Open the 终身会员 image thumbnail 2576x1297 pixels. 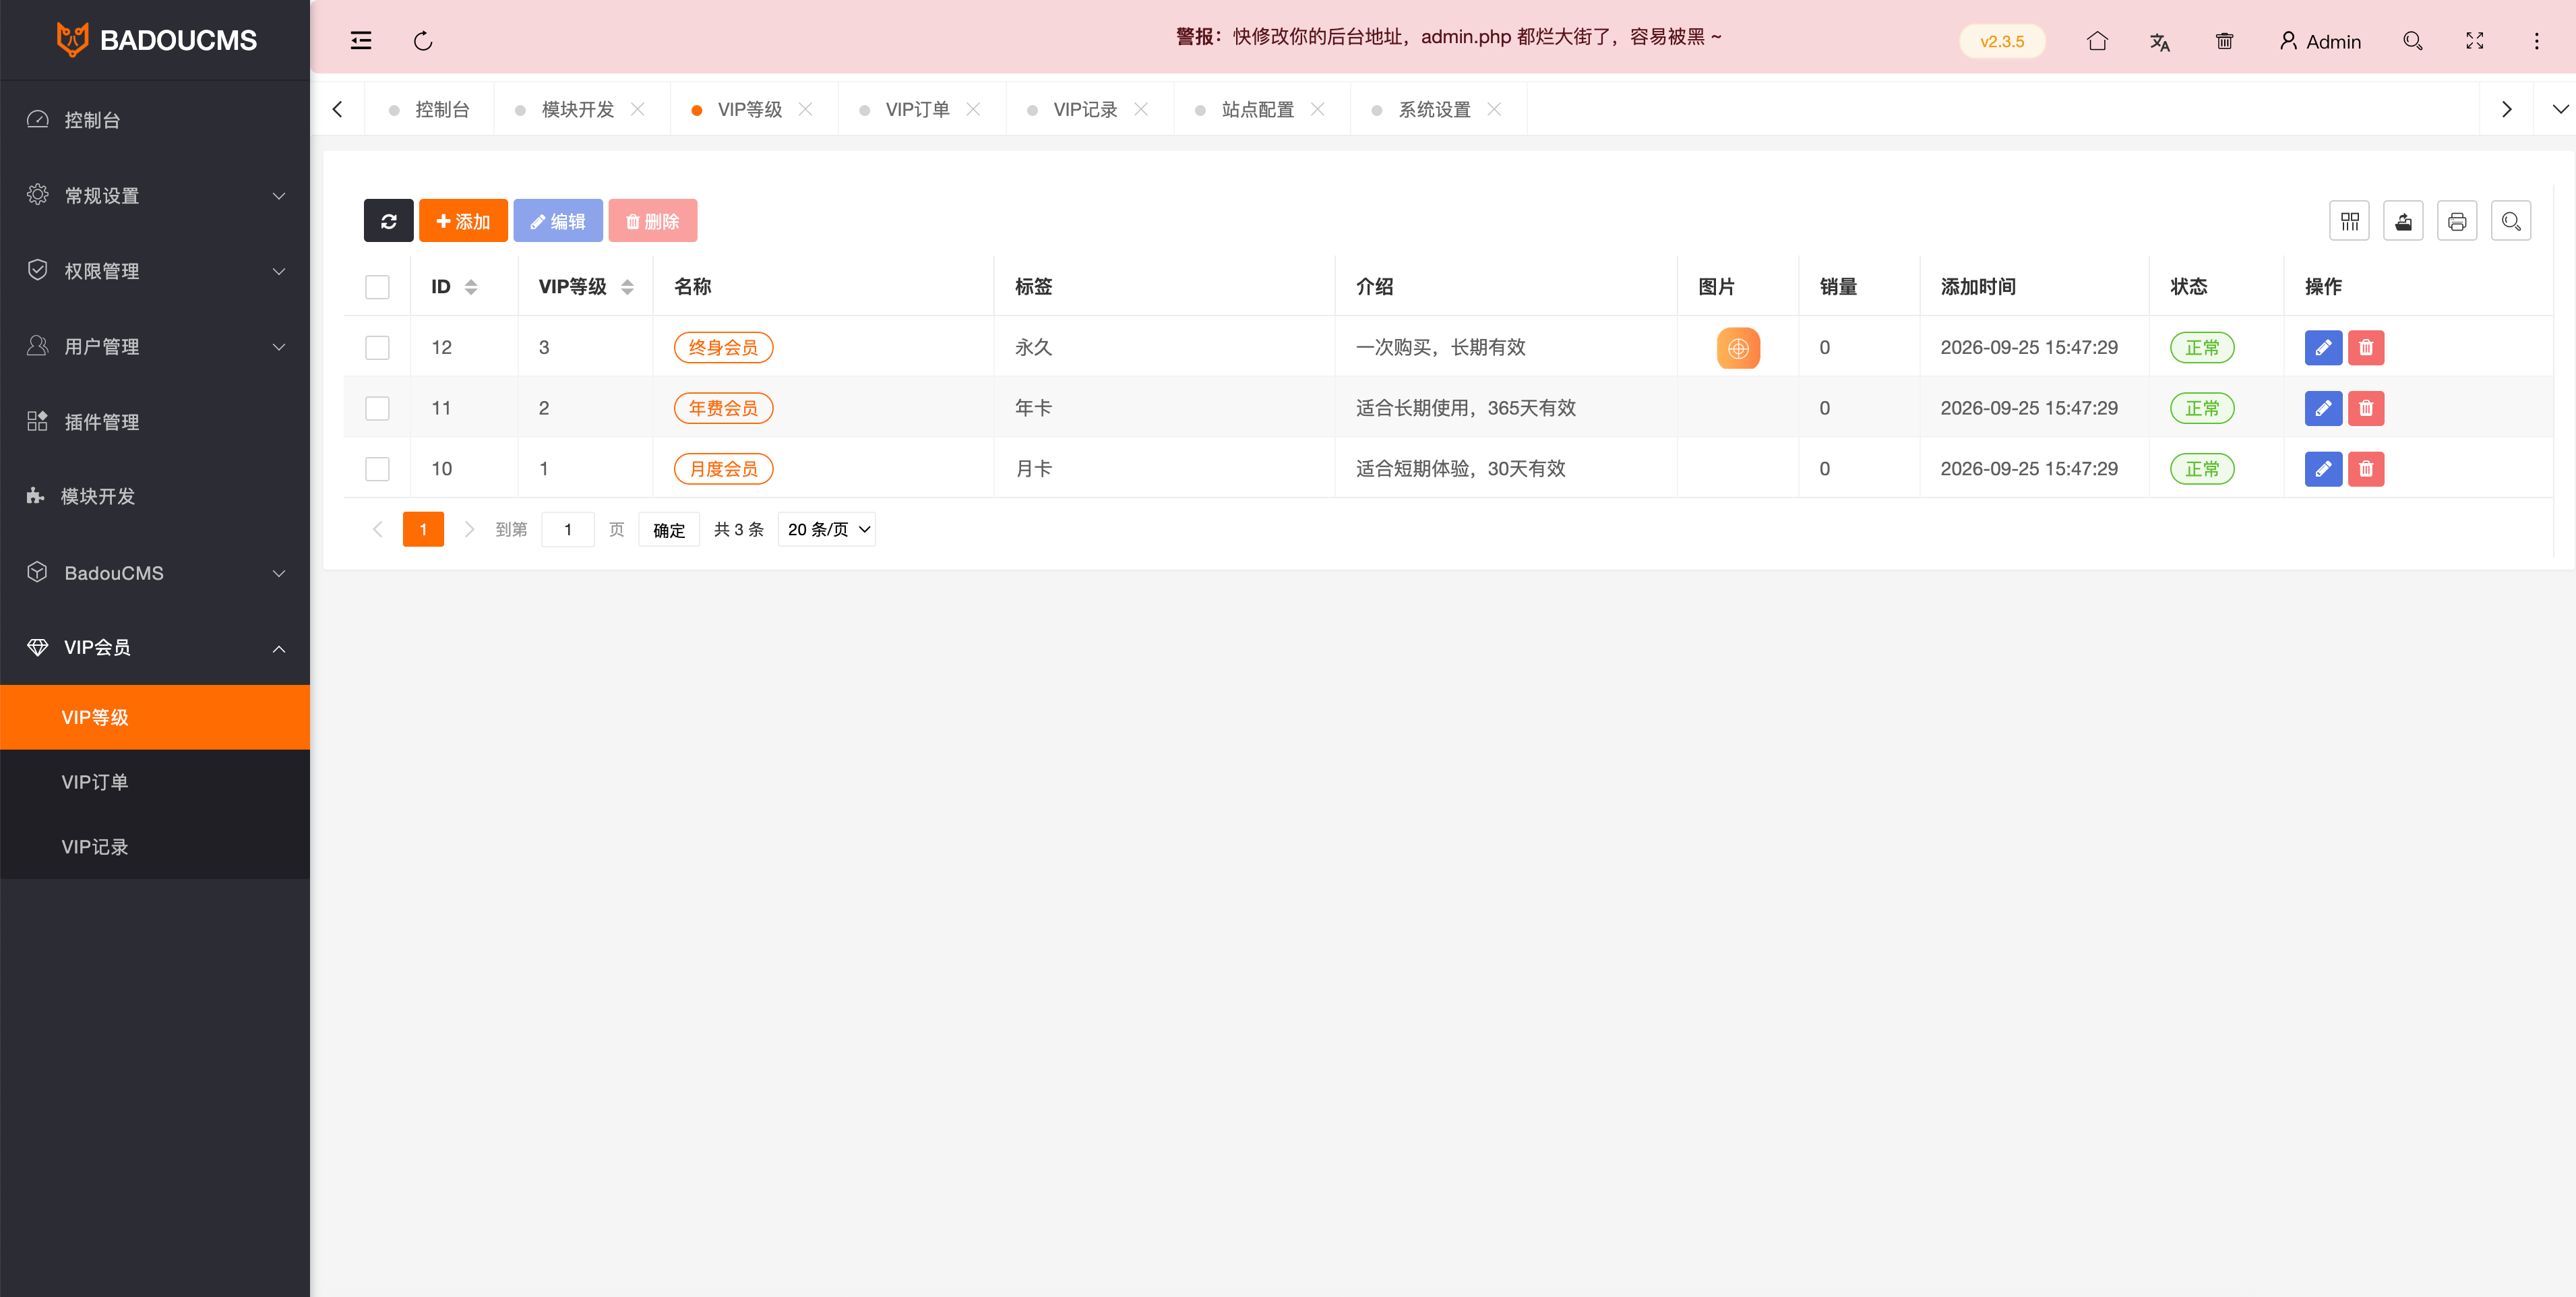(1738, 348)
